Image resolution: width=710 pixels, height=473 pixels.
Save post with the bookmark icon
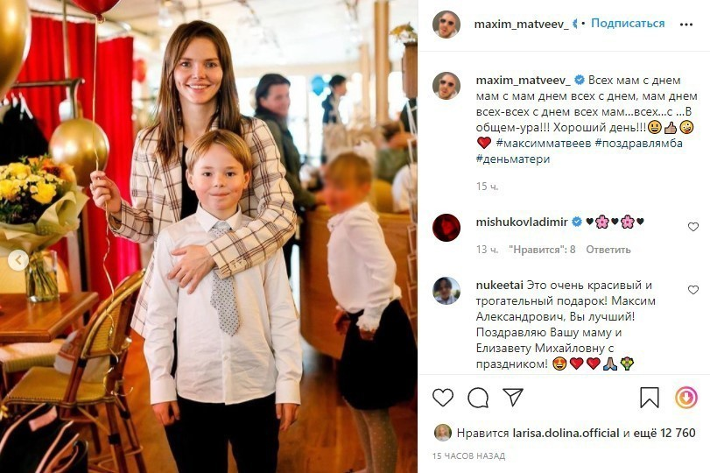point(650,398)
